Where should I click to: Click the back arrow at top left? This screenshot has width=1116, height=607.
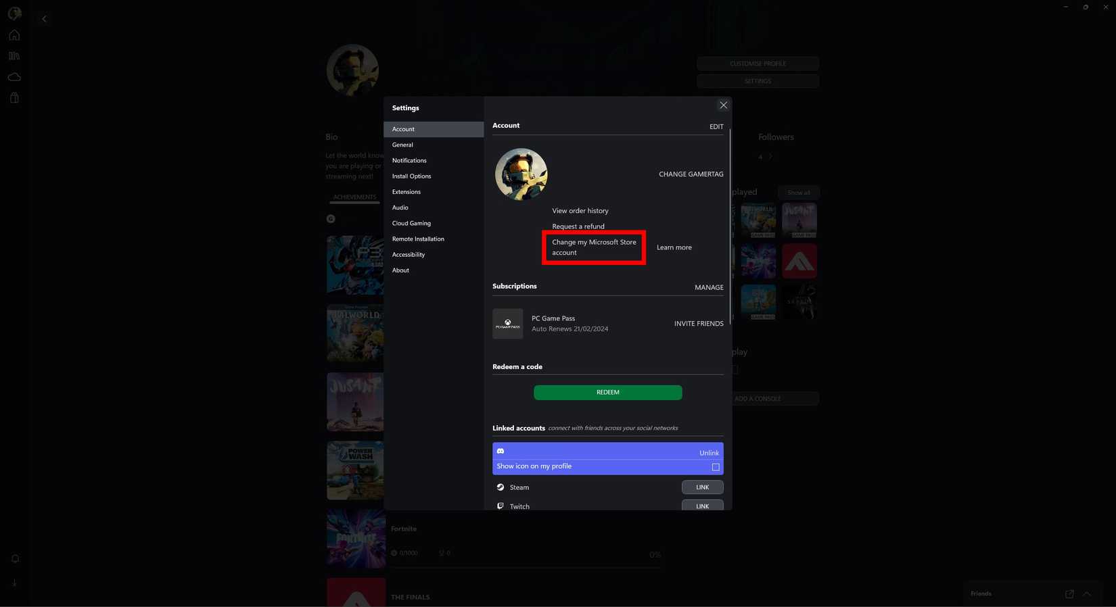click(x=45, y=19)
